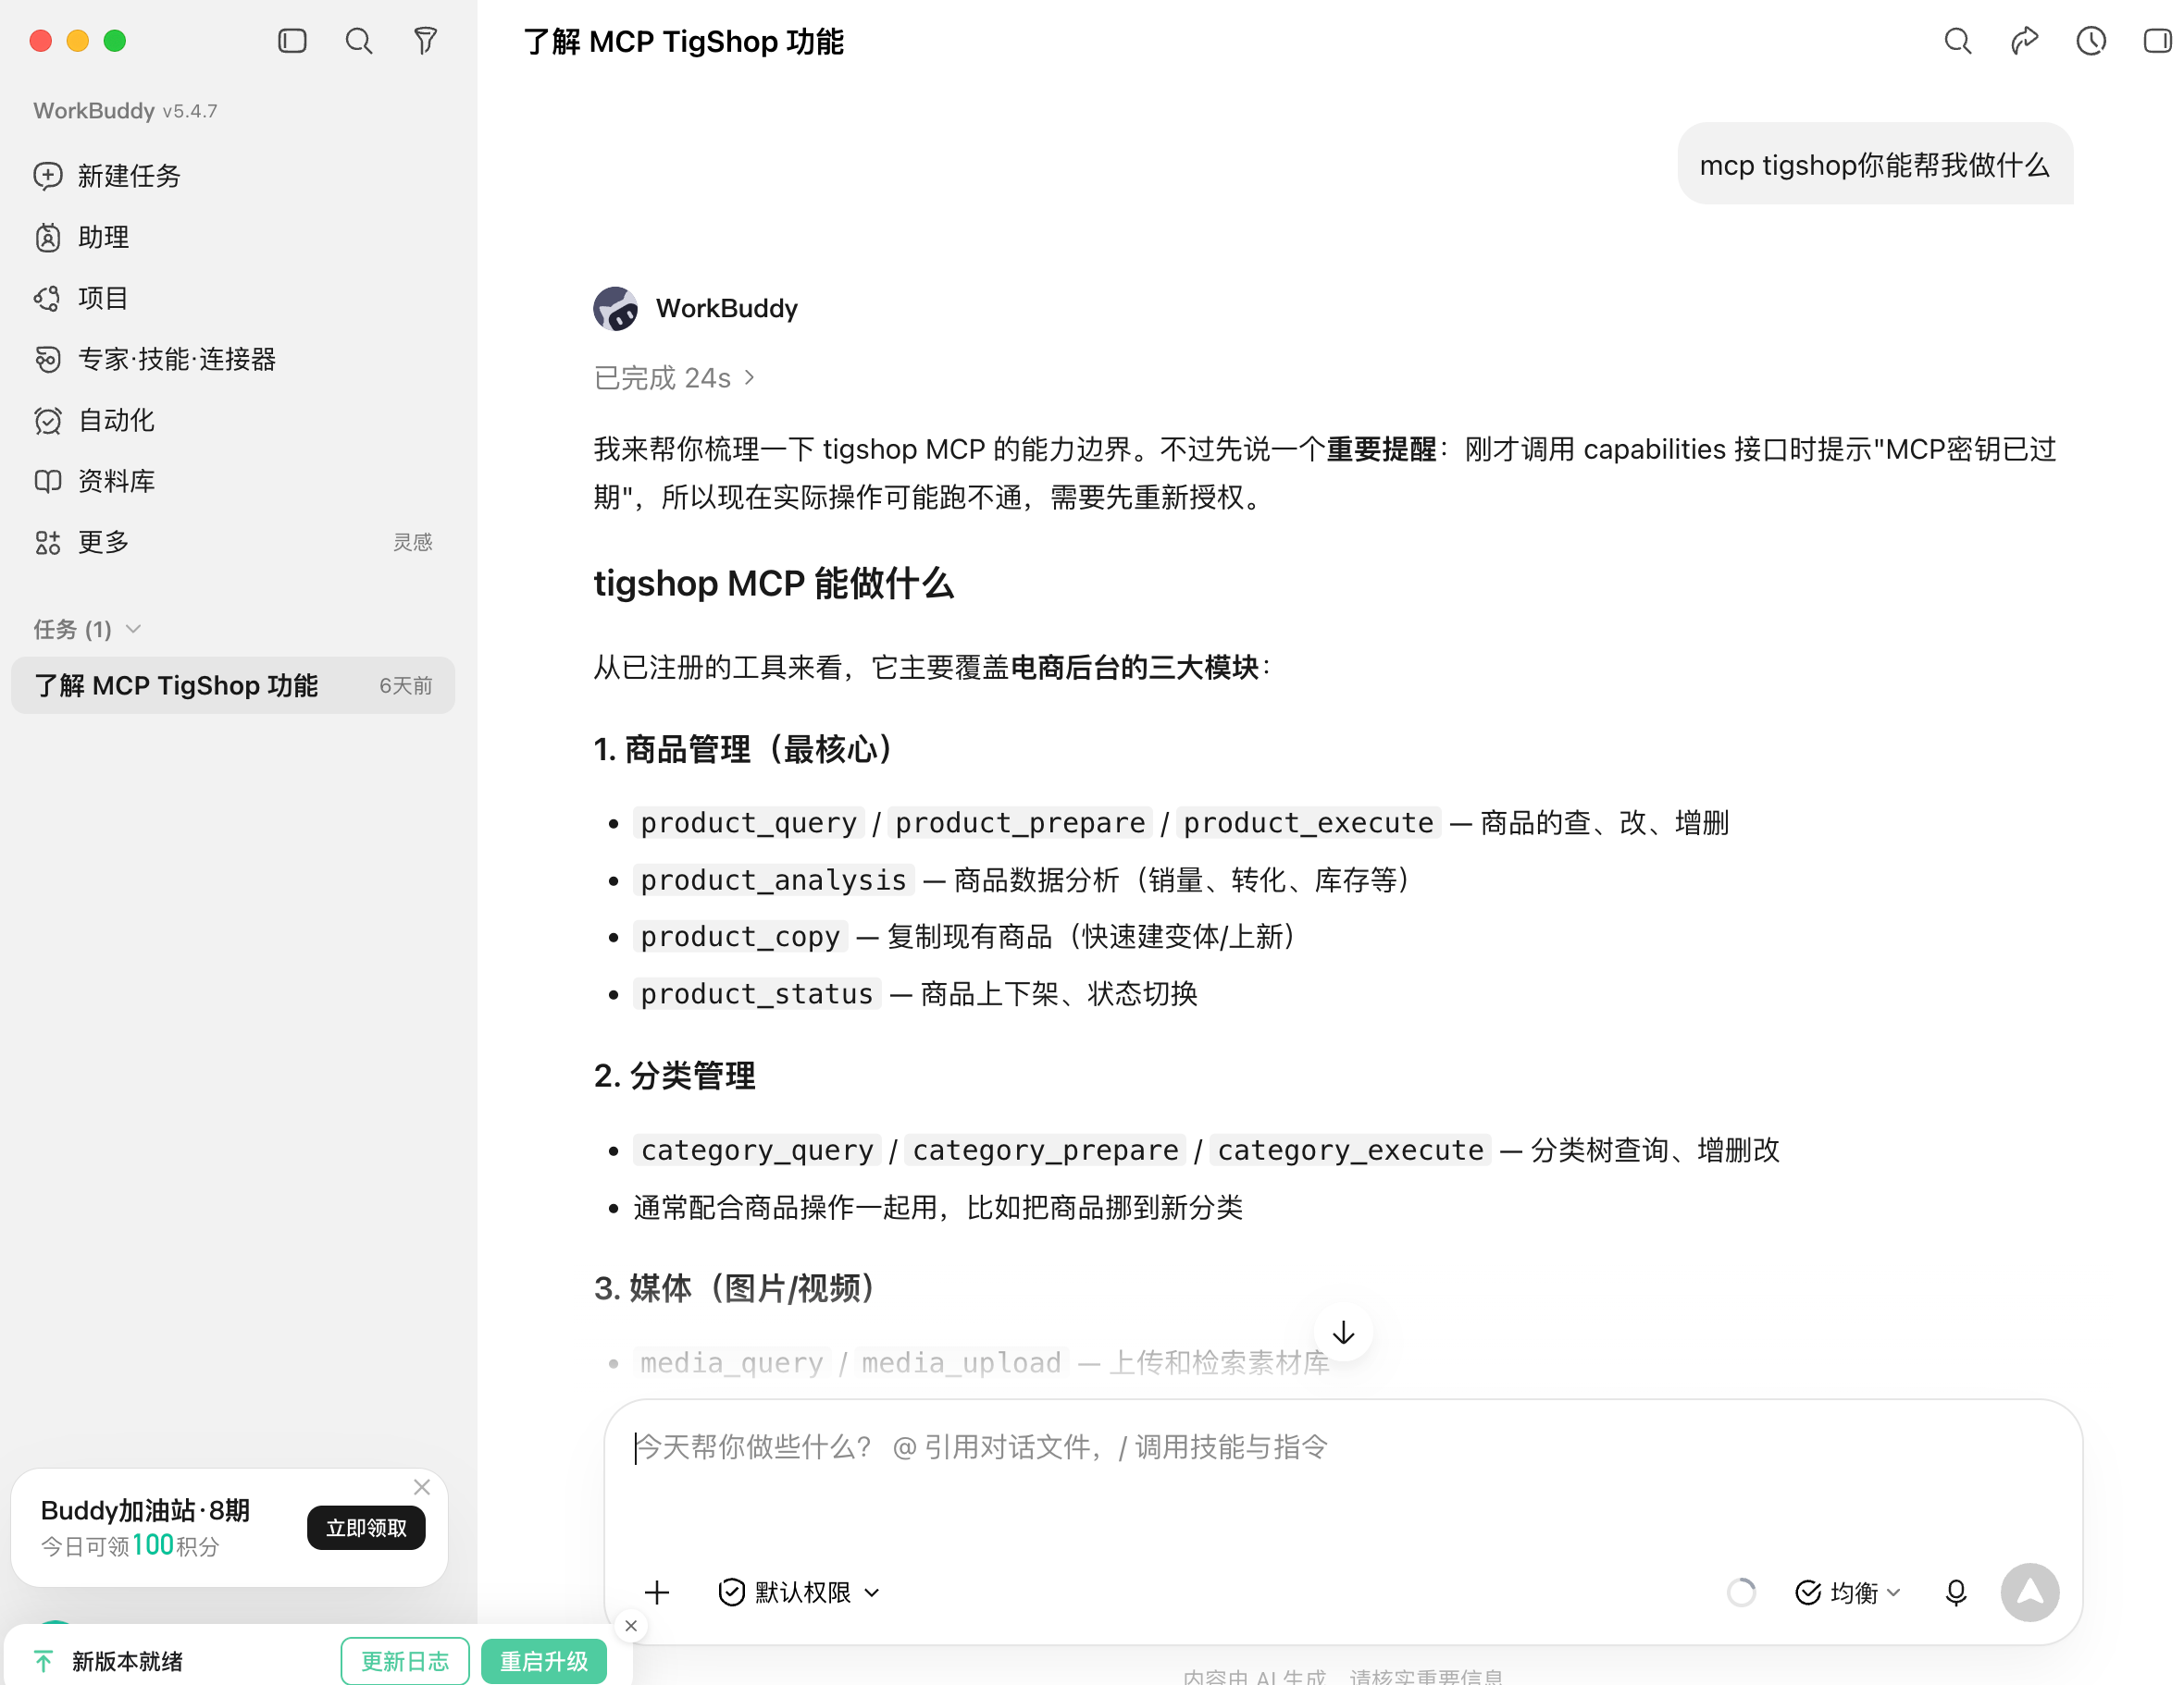Open the 默认权限 permissions dropdown
The width and height of the screenshot is (2184, 1685).
click(799, 1592)
